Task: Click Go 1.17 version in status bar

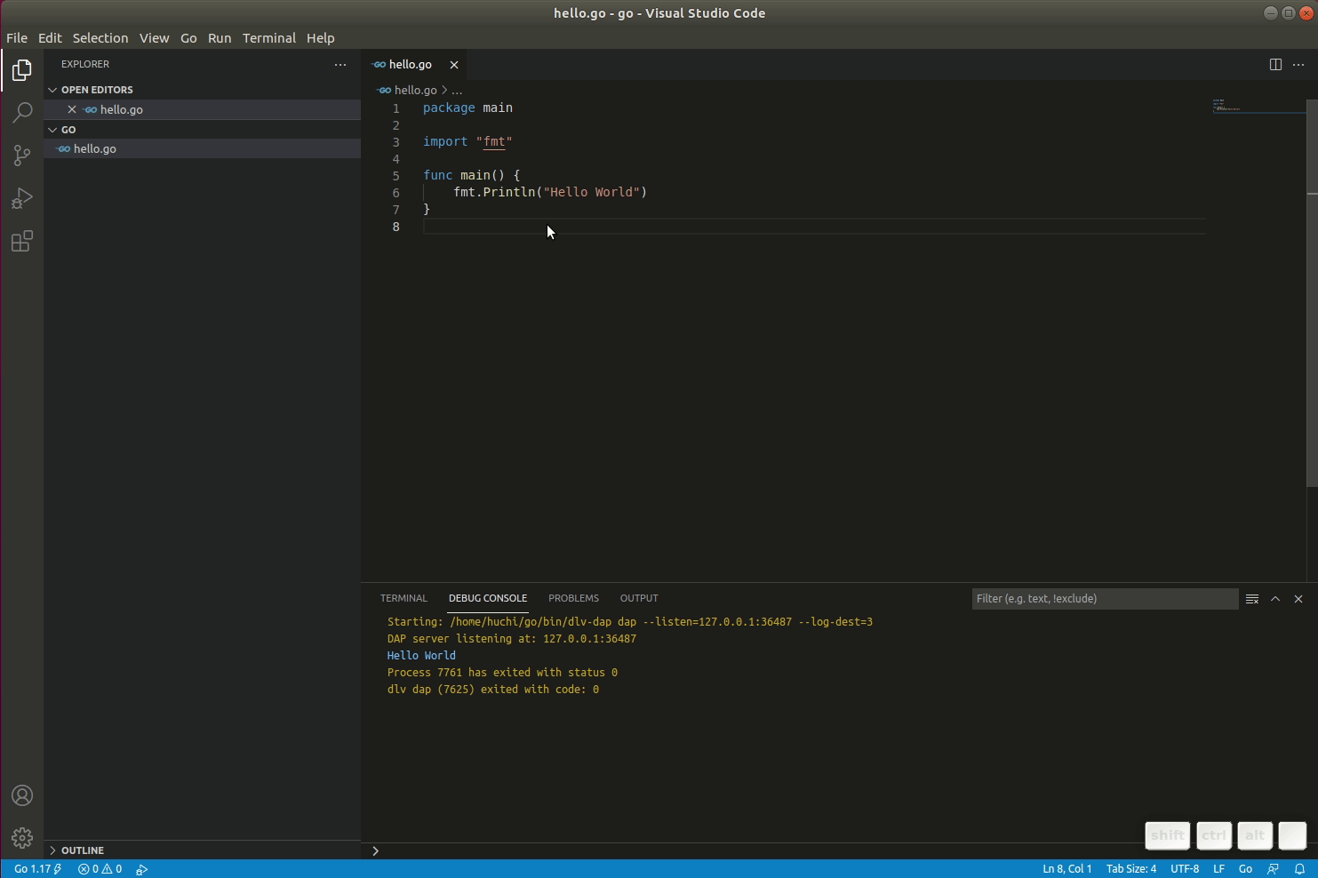Action: pos(37,869)
